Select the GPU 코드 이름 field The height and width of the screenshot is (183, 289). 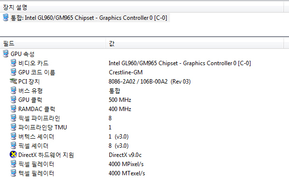click(37, 72)
